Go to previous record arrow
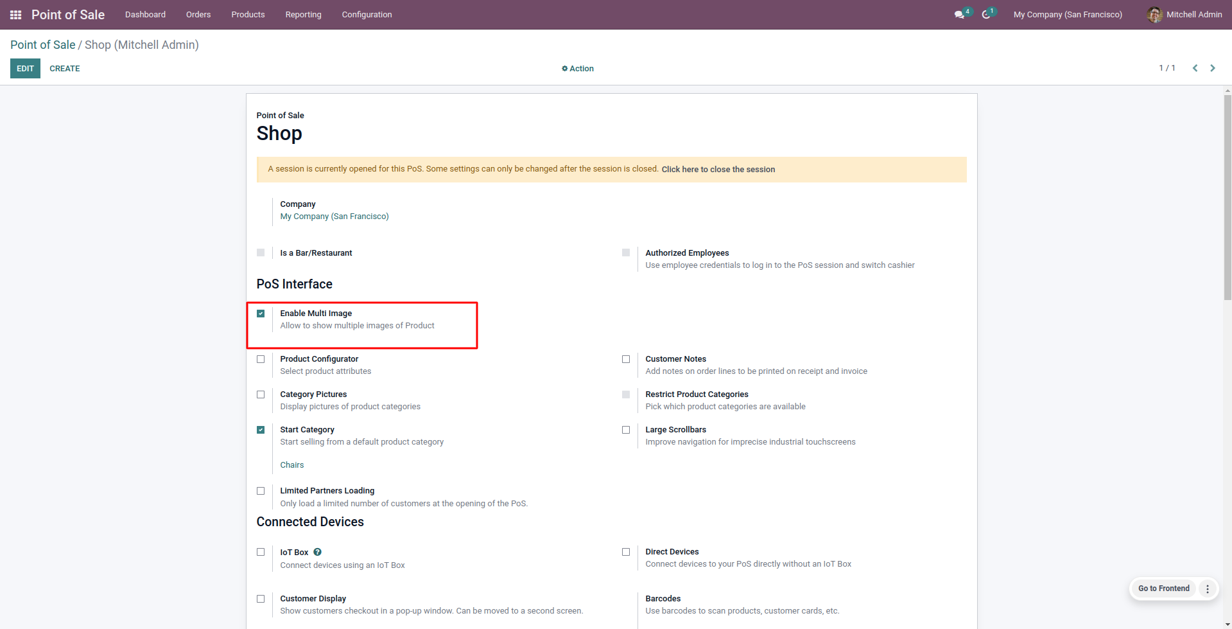Viewport: 1232px width, 629px height. point(1195,68)
